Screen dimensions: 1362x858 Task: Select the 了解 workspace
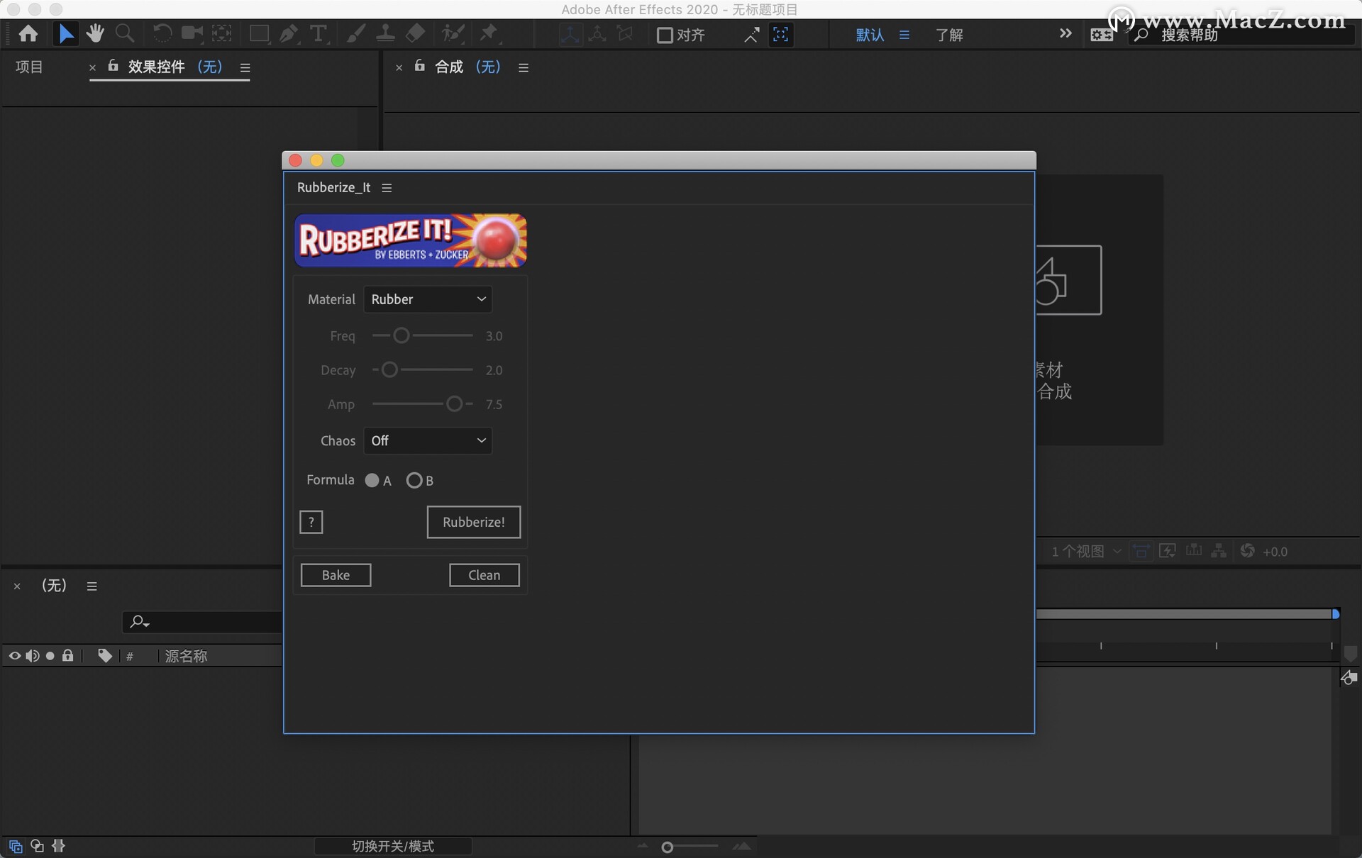[949, 35]
